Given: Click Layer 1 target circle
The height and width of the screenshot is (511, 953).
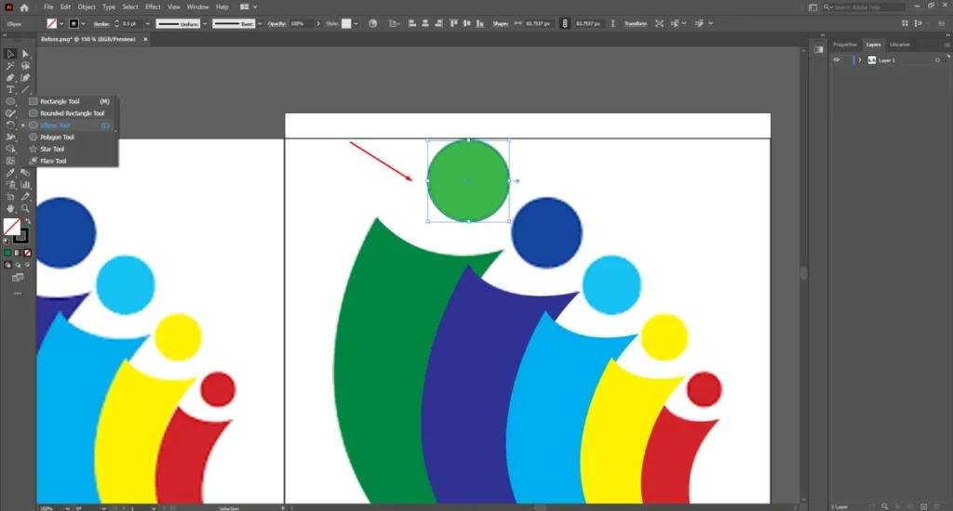Looking at the screenshot, I should point(937,60).
